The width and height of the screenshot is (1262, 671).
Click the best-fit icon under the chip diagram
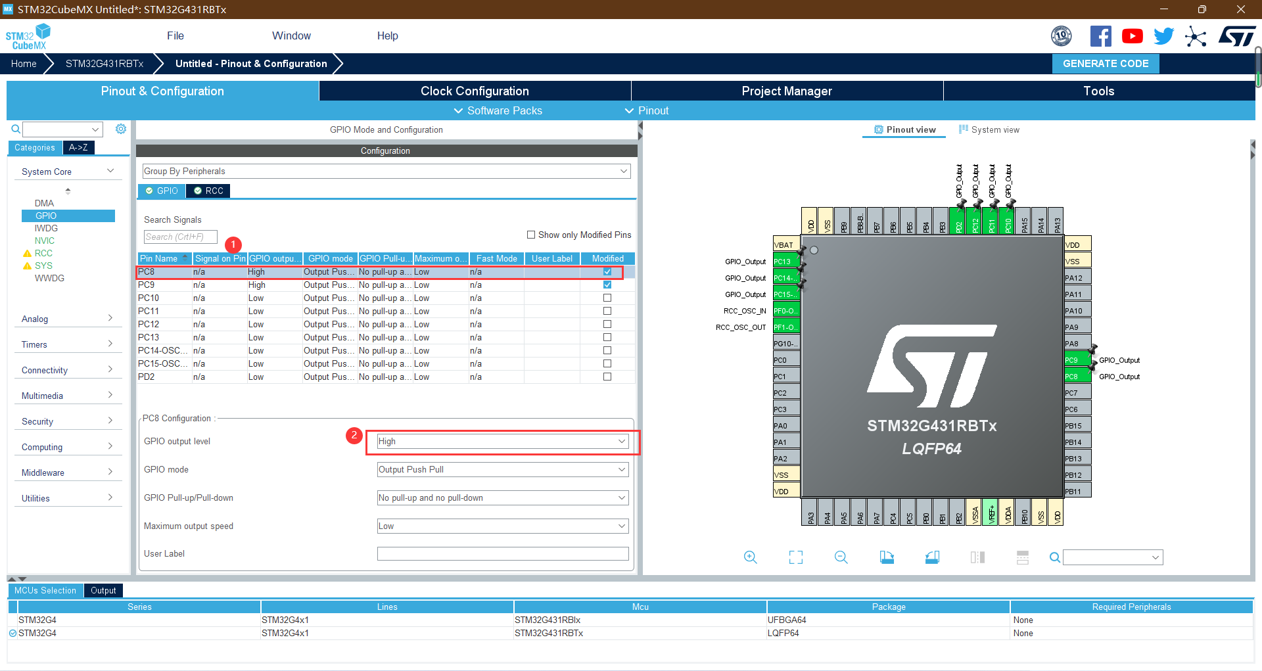795,557
